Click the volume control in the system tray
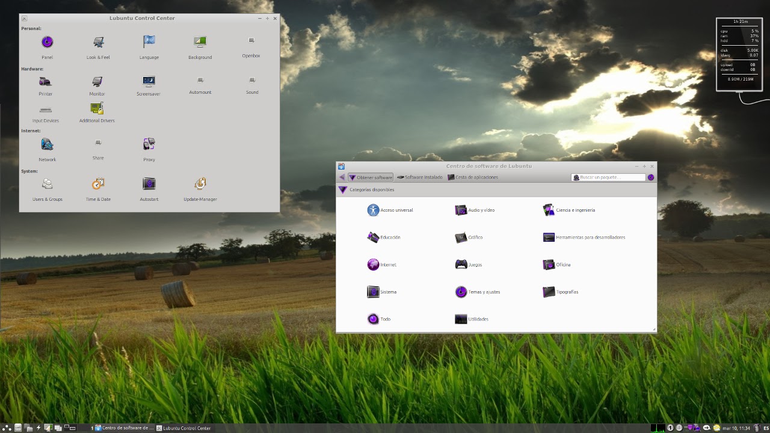The height and width of the screenshot is (433, 770). (x=679, y=428)
